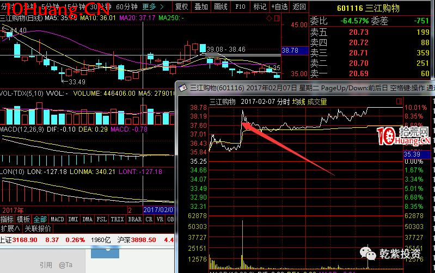Screen dimensions: 435x273
Task: Click the 卖五 price 20.73
Action: tap(358, 32)
